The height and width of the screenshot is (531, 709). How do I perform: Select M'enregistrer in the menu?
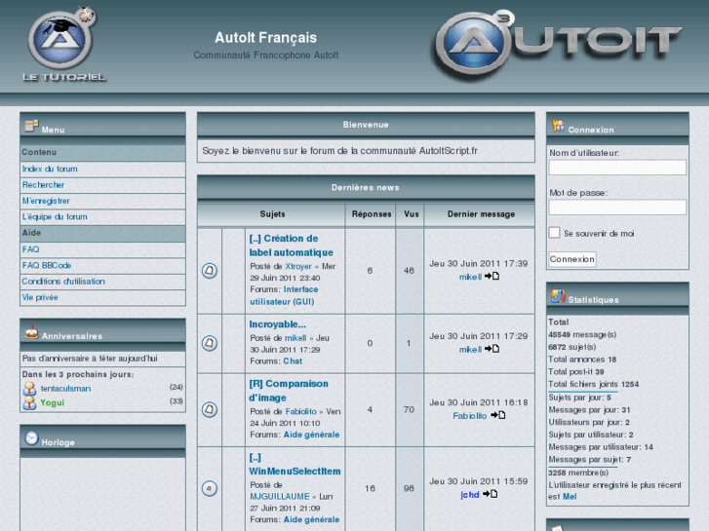46,201
